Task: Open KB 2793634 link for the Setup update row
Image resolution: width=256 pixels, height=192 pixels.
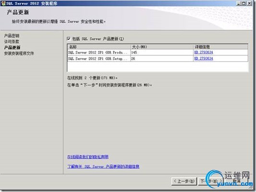Action: pos(204,58)
